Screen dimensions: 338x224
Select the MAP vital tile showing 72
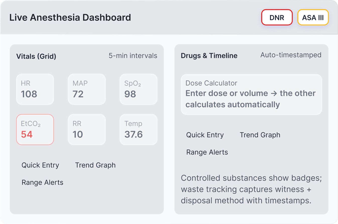(87, 89)
